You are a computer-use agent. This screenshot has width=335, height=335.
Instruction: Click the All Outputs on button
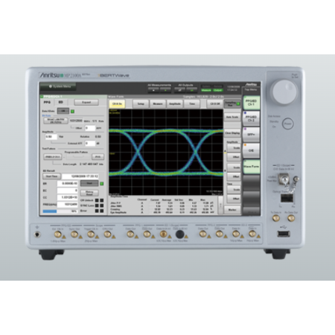[192, 90]
